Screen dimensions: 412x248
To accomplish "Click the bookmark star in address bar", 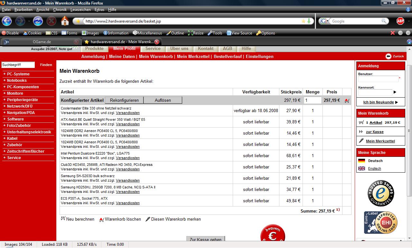I will [303, 21].
